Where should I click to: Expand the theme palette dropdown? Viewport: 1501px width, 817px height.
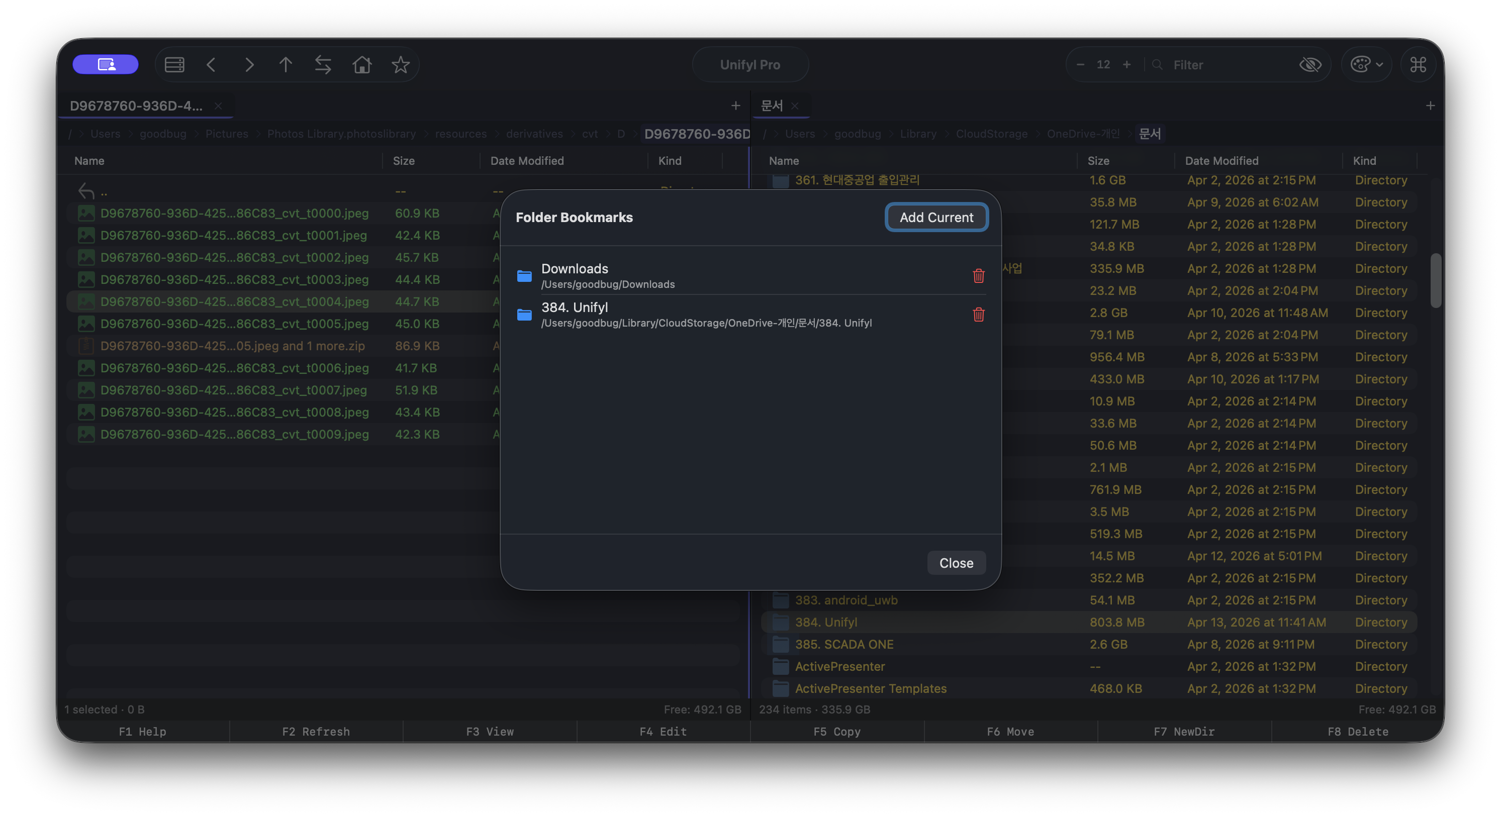click(x=1366, y=65)
